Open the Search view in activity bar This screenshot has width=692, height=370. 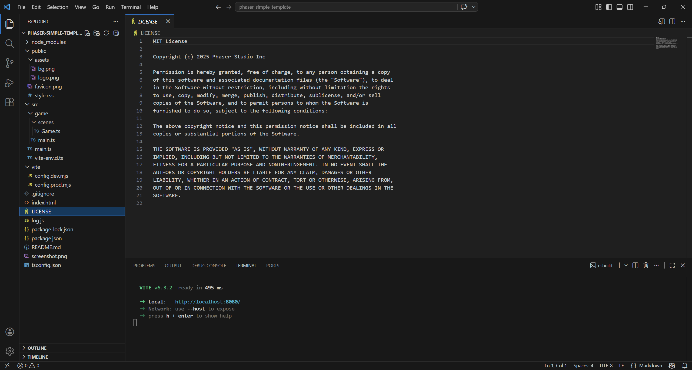pyautogui.click(x=9, y=43)
